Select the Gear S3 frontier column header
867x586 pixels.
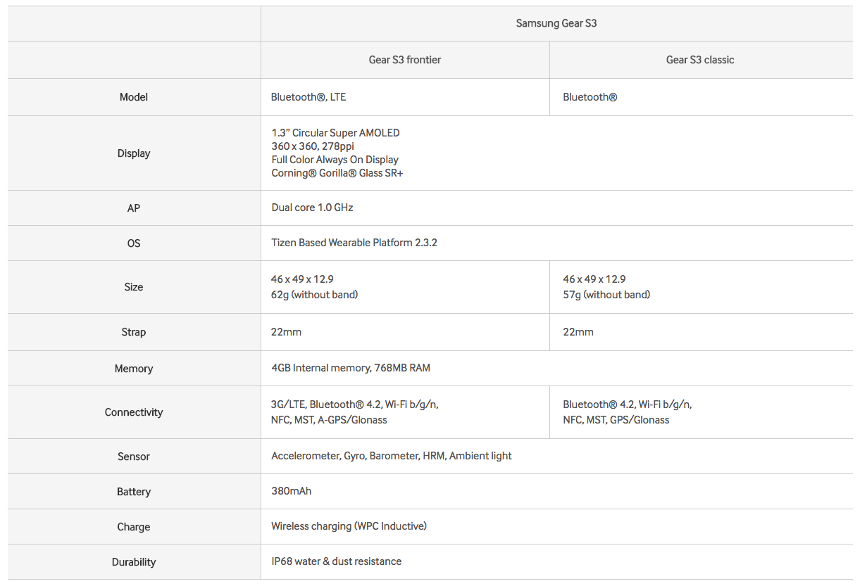point(405,60)
